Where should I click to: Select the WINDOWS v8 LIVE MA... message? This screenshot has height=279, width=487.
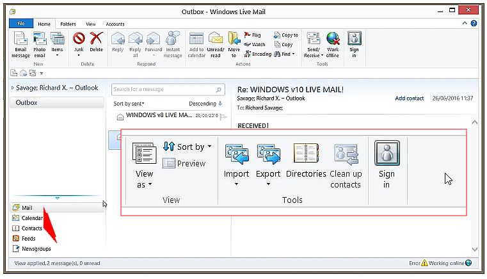[x=170, y=116]
